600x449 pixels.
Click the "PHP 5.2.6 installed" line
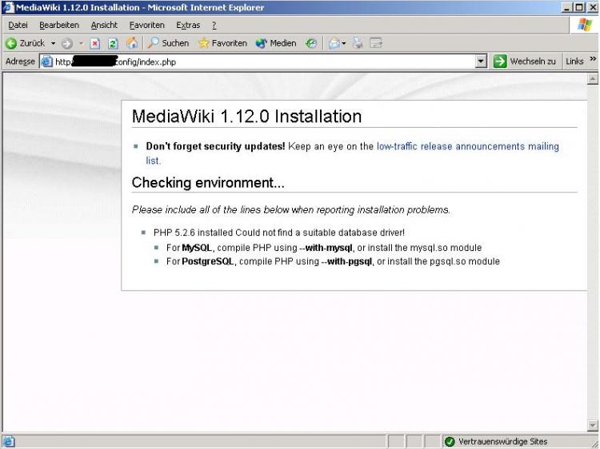279,232
